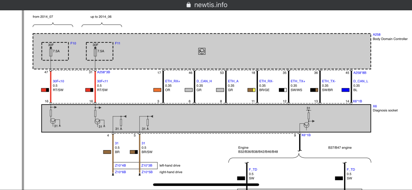Click the brown/black BR/SW color swatch
Viewport: 412px width, 190px height.
[x=134, y=152]
